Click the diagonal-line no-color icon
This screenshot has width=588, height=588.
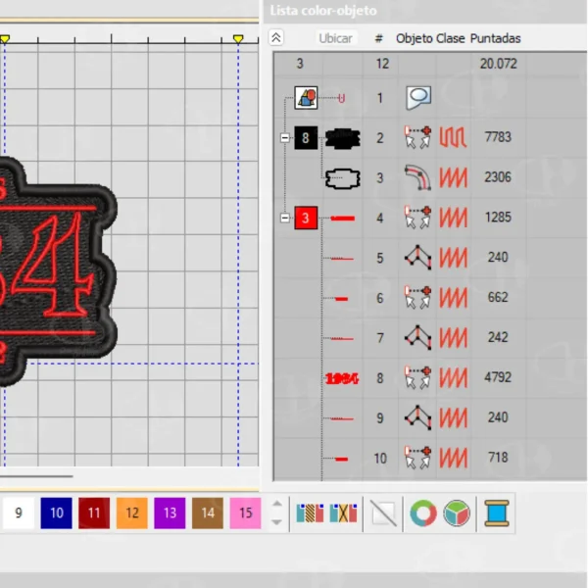[x=383, y=513]
